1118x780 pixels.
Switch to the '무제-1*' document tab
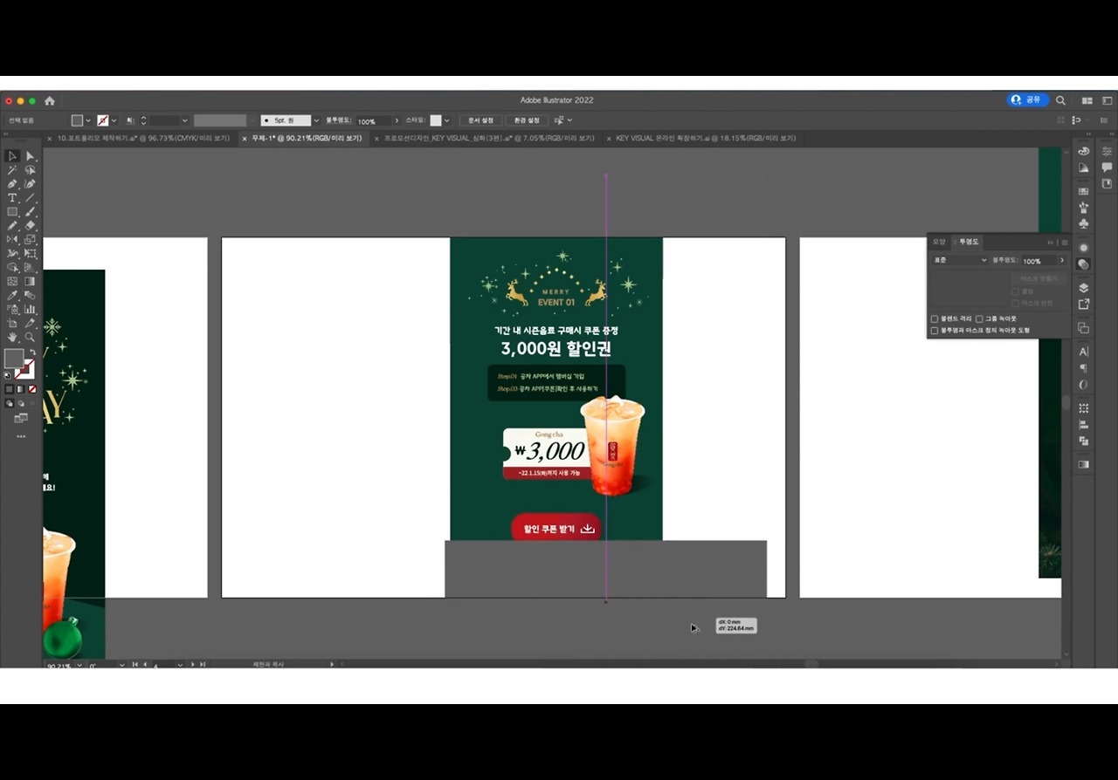[x=307, y=139]
